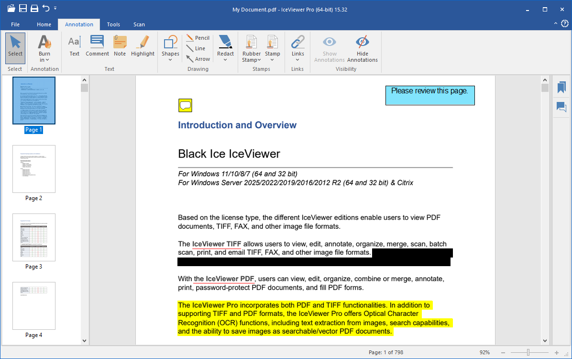Click document scrollbar down arrow
Screen dimensions: 572x359
(x=545, y=341)
